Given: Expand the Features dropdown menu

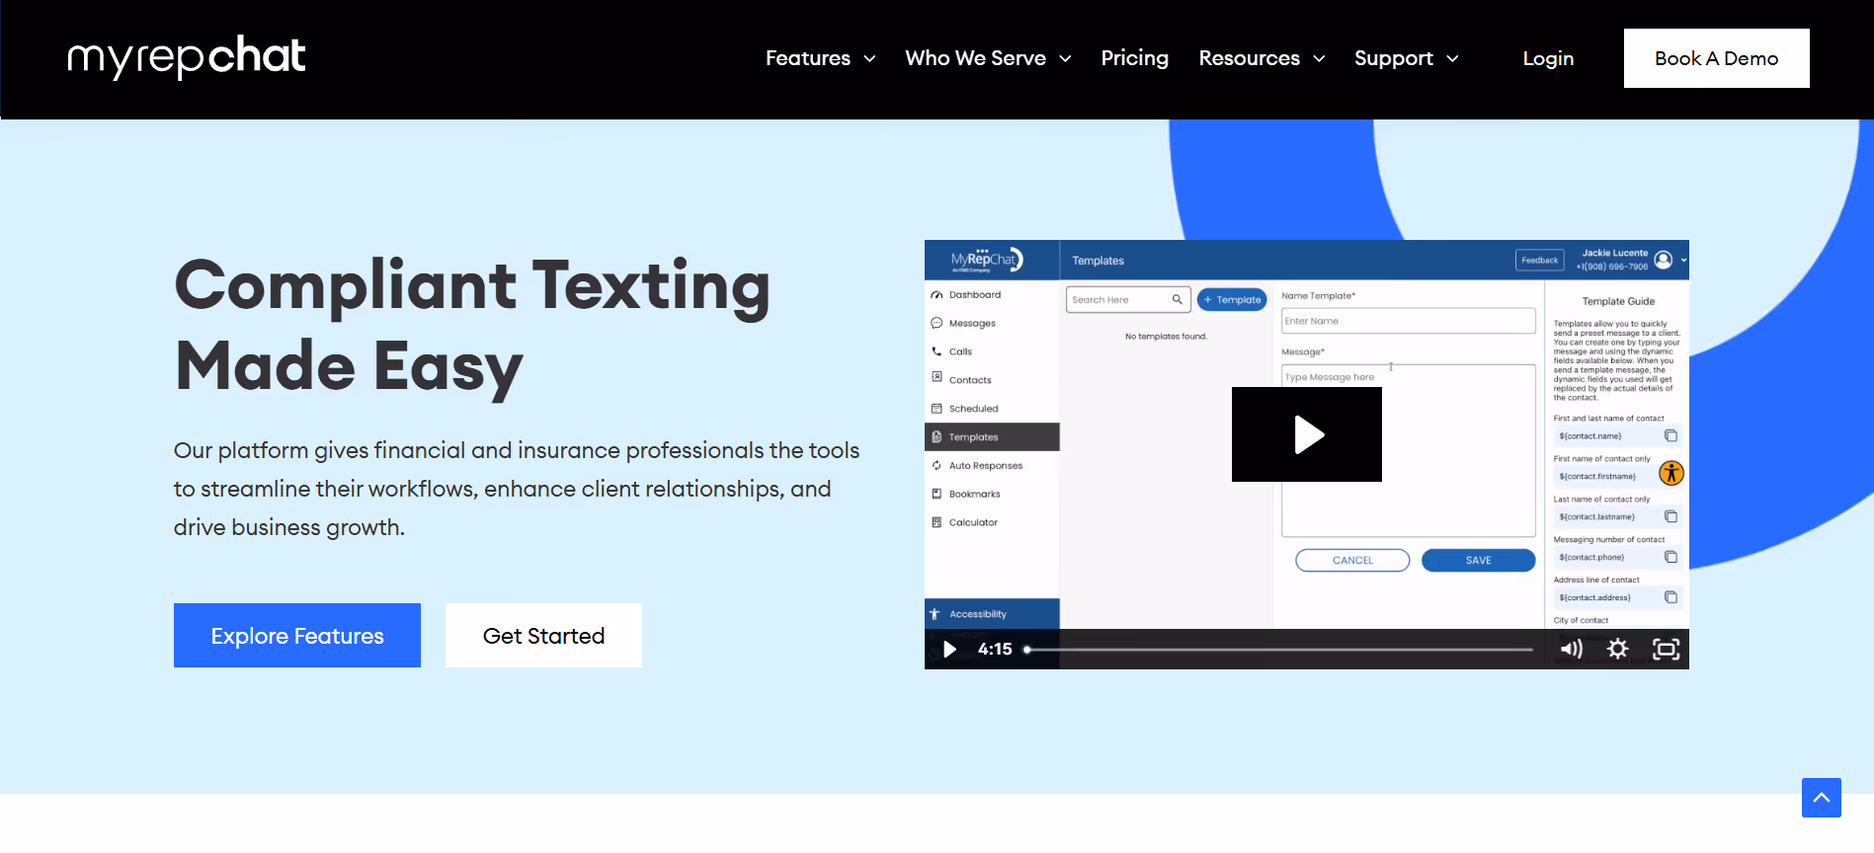Looking at the screenshot, I should tap(820, 58).
